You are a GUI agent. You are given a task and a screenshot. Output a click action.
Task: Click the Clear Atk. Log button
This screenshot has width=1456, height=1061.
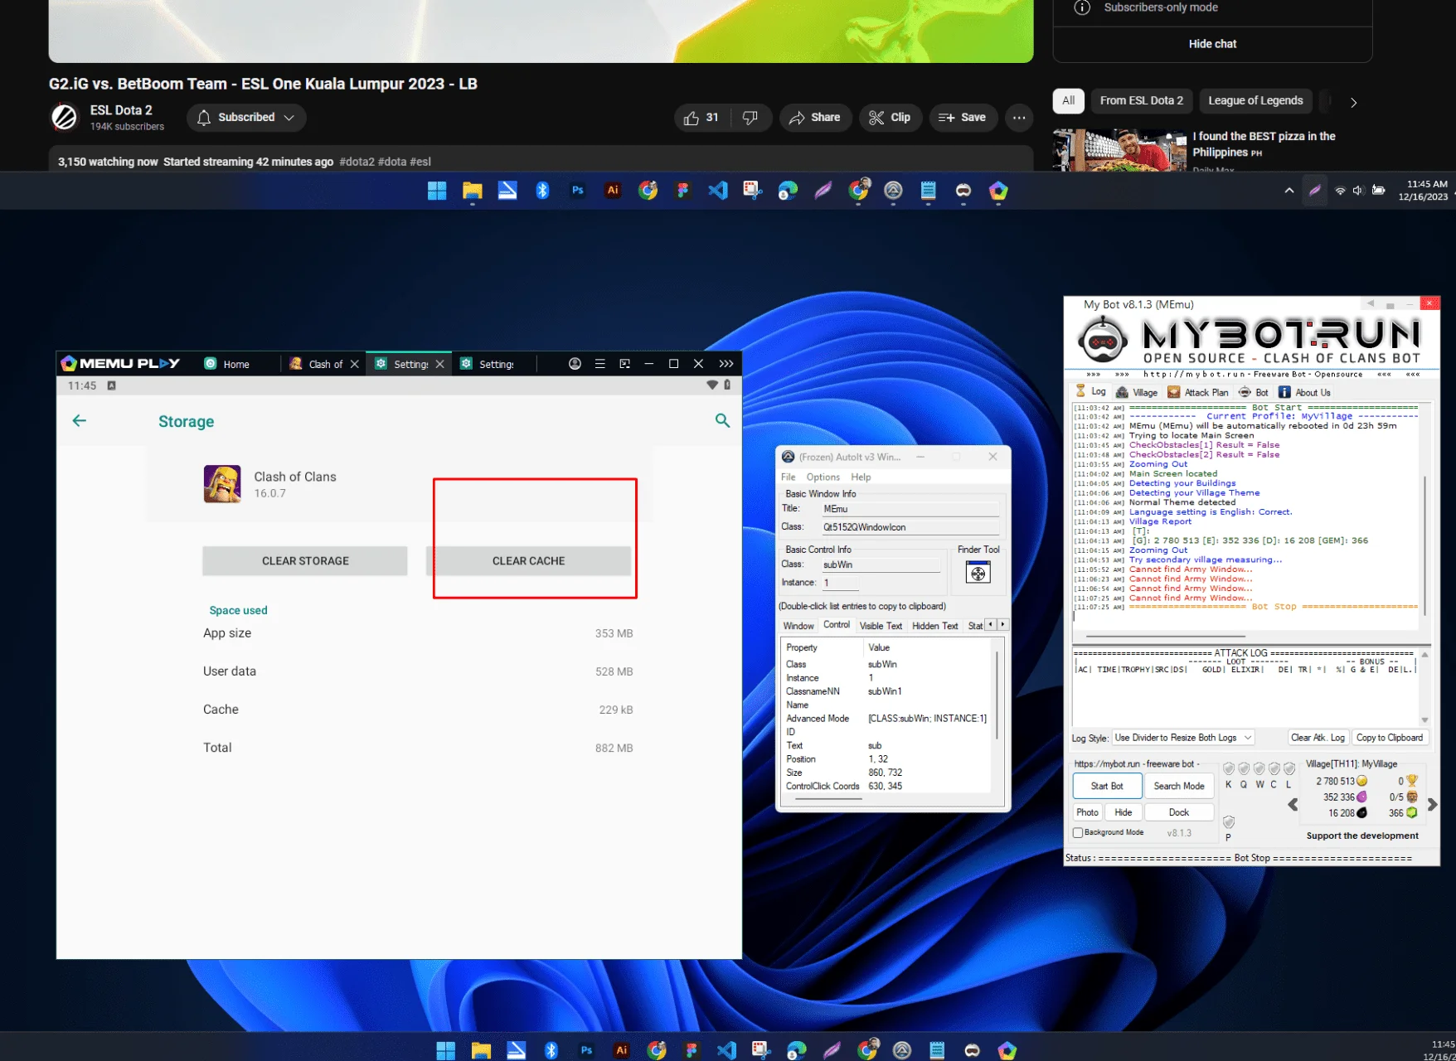pos(1318,738)
